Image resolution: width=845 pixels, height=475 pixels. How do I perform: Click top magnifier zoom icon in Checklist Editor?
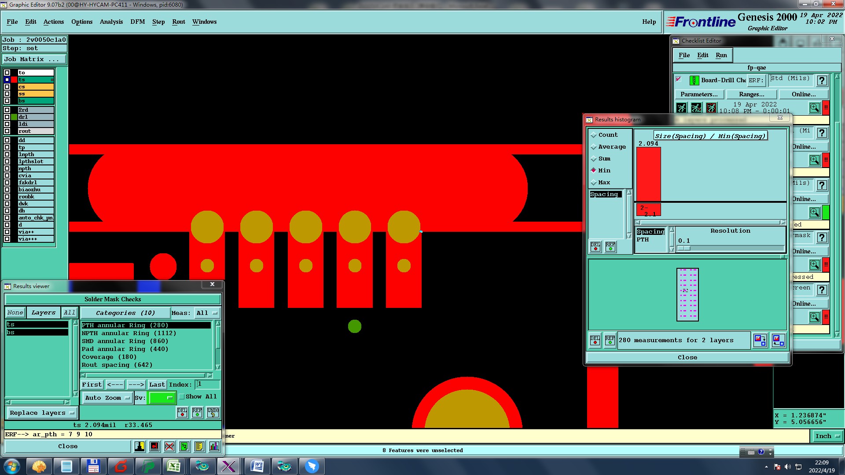coord(814,108)
